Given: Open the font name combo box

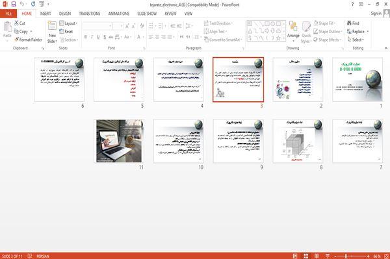Looking at the screenshot, I should tap(97, 26).
